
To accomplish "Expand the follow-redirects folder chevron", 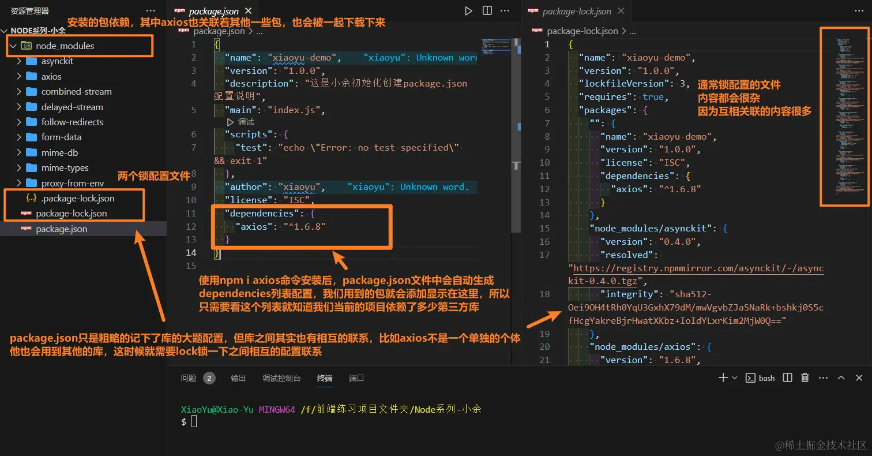I will [19, 122].
